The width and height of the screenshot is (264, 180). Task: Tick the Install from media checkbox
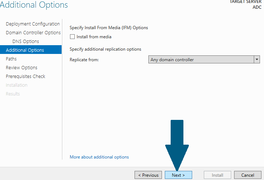coord(72,37)
